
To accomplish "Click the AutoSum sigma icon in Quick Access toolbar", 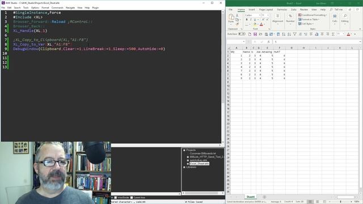I will coord(333,34).
